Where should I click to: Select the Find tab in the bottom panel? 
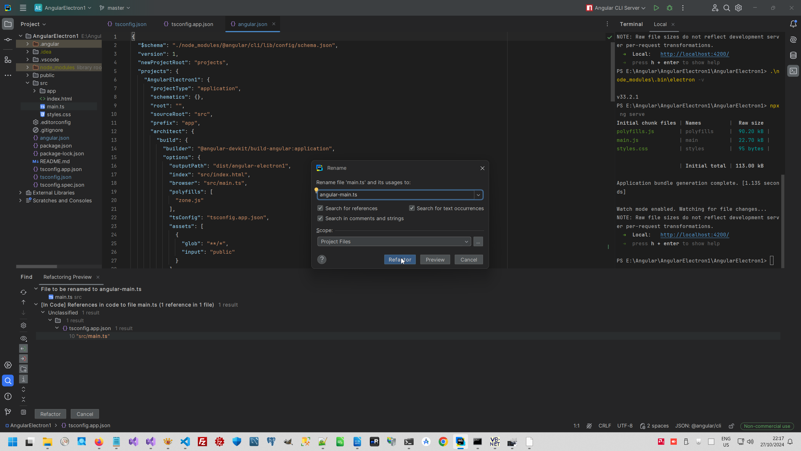pos(26,277)
